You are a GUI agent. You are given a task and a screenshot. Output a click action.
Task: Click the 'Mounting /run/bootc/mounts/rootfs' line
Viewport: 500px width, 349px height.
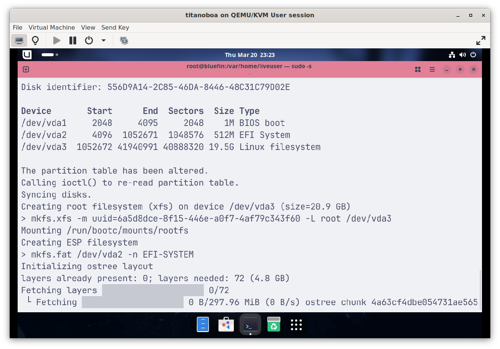(x=105, y=231)
